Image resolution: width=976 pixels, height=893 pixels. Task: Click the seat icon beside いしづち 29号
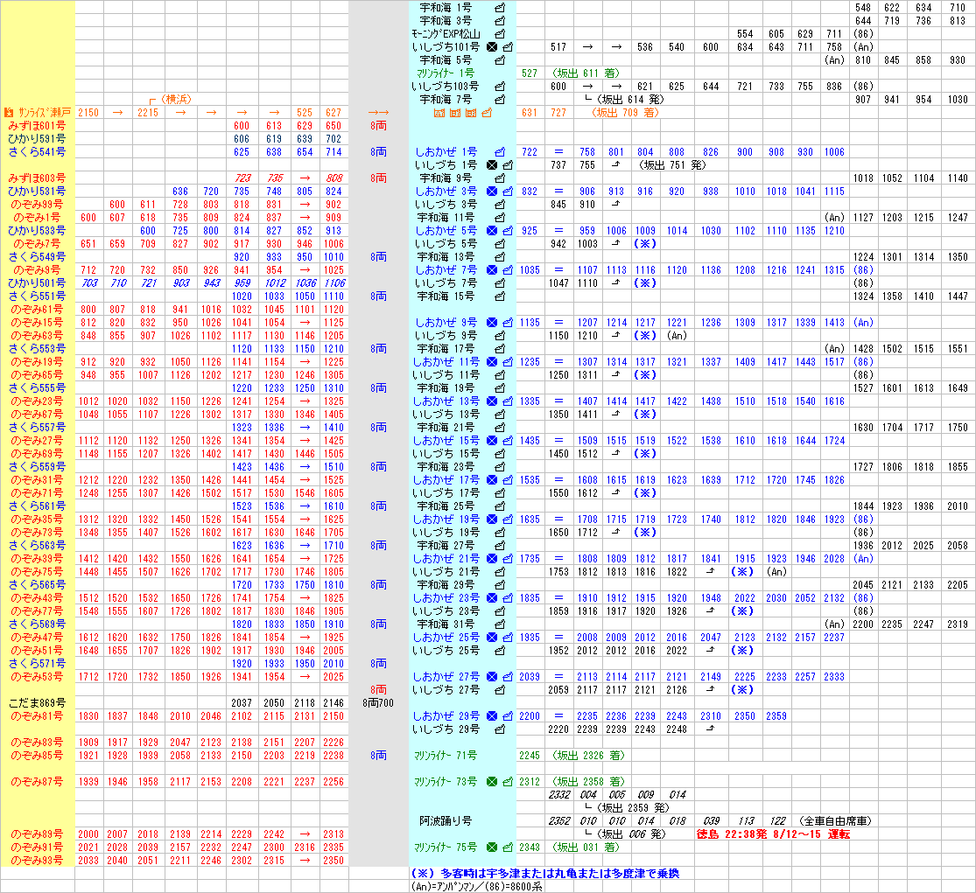[500, 729]
